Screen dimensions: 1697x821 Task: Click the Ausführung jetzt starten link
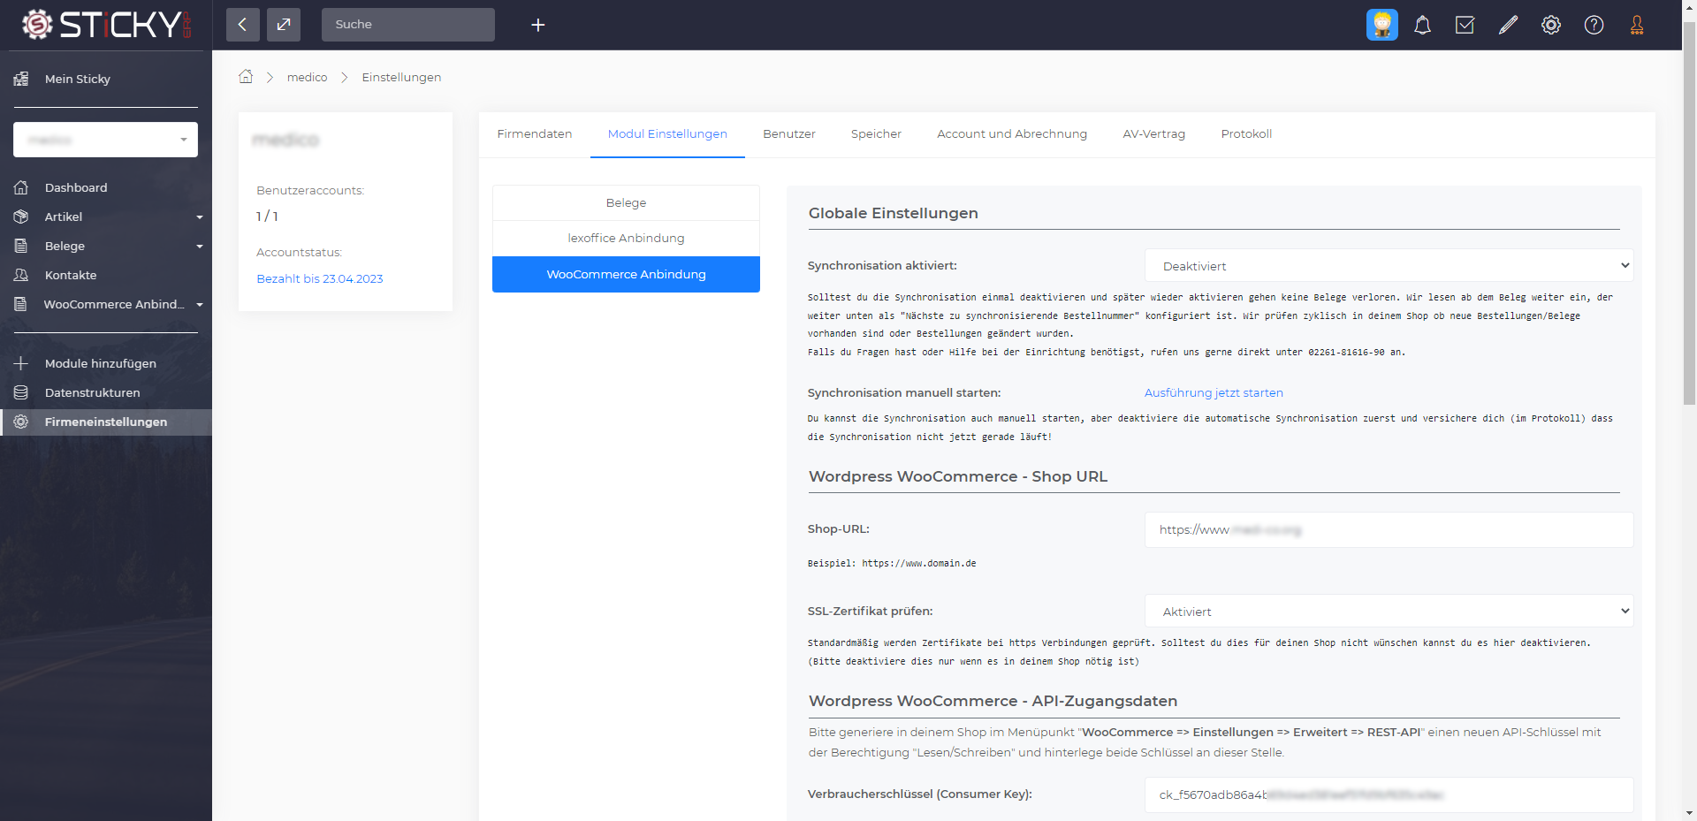click(x=1213, y=393)
